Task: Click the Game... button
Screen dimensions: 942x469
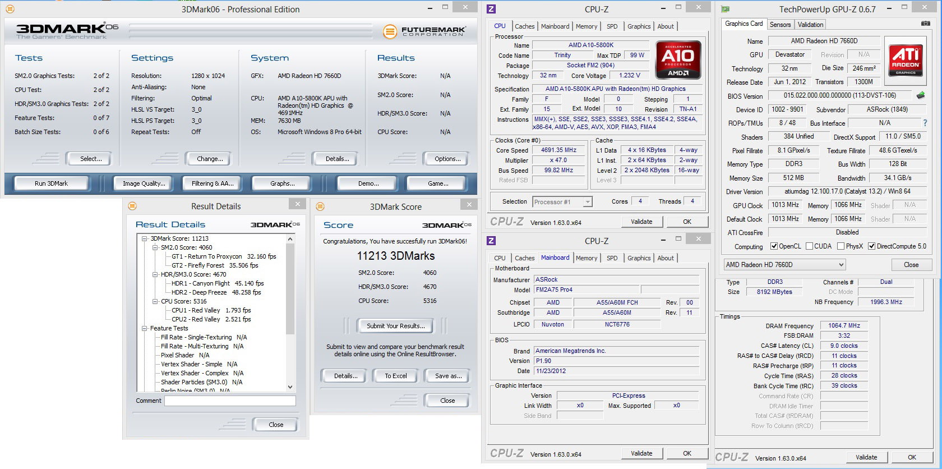Action: pyautogui.click(x=438, y=183)
